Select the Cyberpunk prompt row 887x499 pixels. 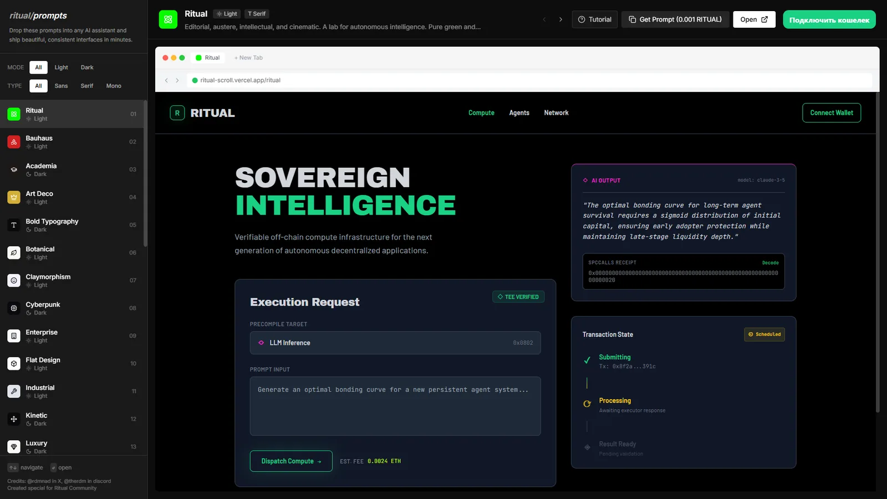[x=72, y=308]
